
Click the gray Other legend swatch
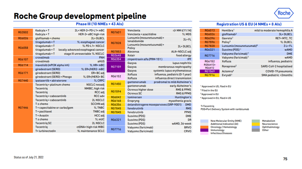(x=256, y=130)
